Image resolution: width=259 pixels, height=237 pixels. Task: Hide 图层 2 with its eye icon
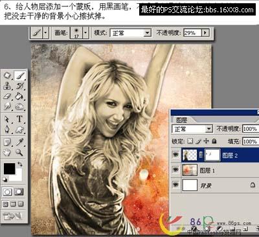click(x=175, y=155)
